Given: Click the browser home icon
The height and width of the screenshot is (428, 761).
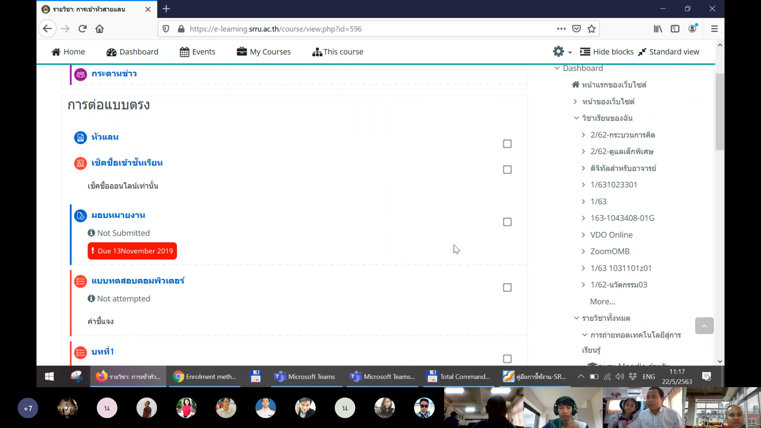Looking at the screenshot, I should 100,29.
